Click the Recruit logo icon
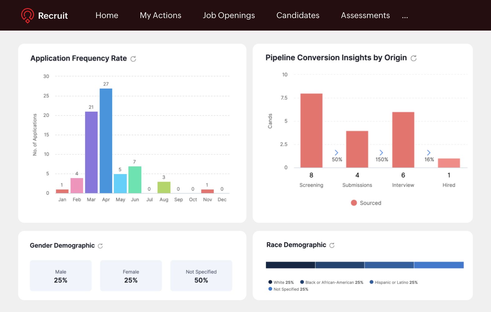Image resolution: width=491 pixels, height=312 pixels. click(27, 15)
